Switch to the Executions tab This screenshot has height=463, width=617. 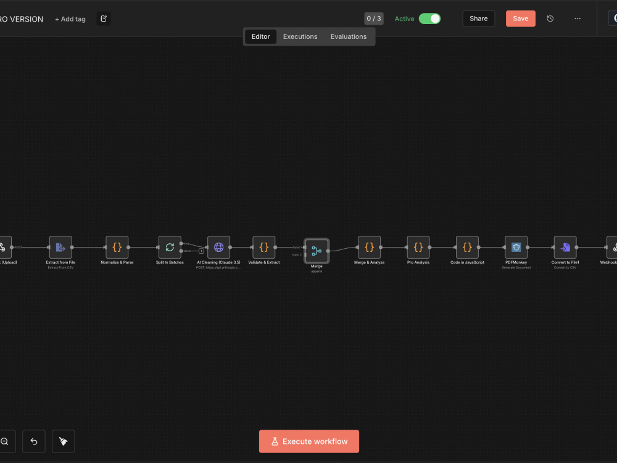[300, 36]
